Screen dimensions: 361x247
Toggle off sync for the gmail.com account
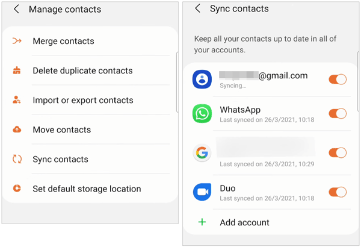click(x=338, y=80)
